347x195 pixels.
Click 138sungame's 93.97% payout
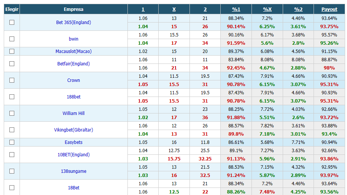(329, 175)
